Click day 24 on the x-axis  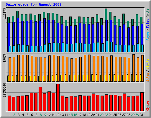click(111, 115)
